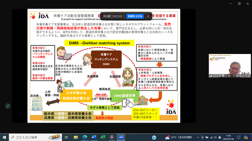Open Task View in the taskbar
The image size is (252, 141).
(66, 137)
